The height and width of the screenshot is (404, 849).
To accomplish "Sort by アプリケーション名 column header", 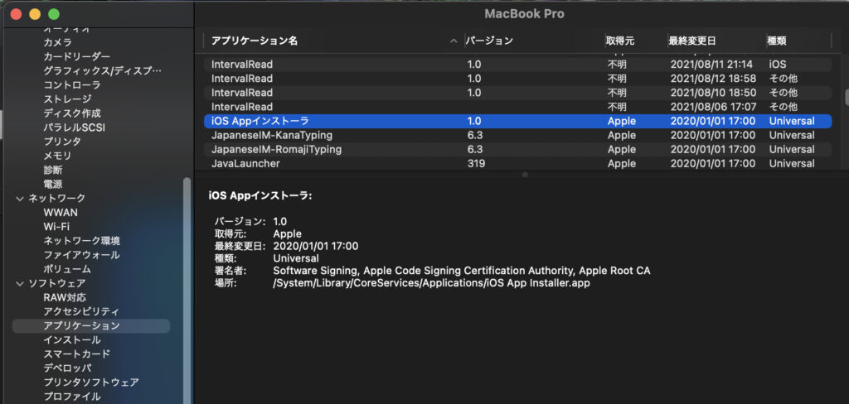I will (x=255, y=41).
